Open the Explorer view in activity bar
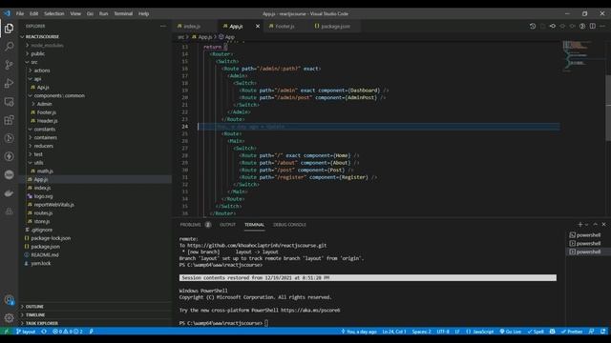Image resolution: width=611 pixels, height=343 pixels. [x=9, y=29]
